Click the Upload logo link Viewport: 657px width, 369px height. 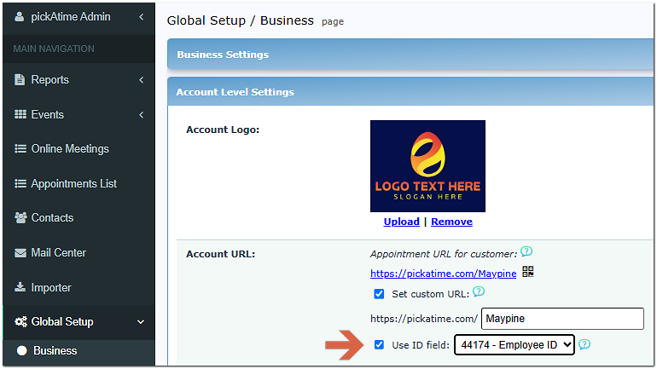tap(401, 222)
